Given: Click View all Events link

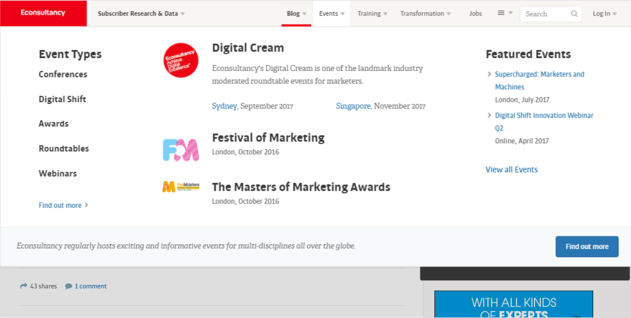Looking at the screenshot, I should pos(511,169).
